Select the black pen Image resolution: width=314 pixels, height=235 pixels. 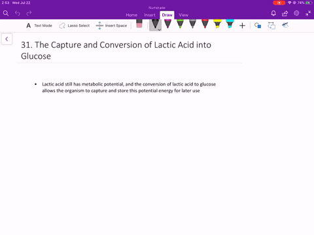click(155, 24)
